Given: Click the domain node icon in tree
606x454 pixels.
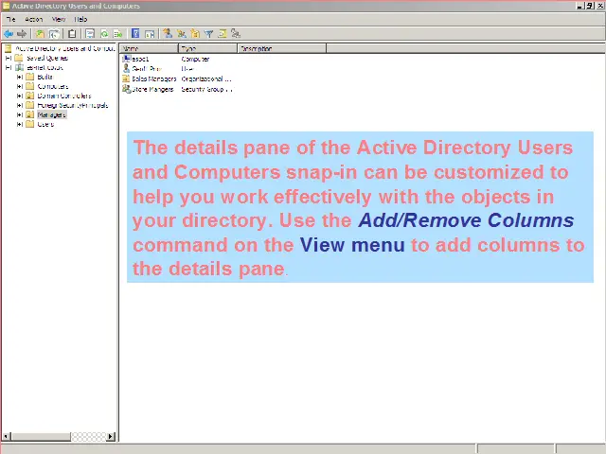Looking at the screenshot, I should click(19, 67).
